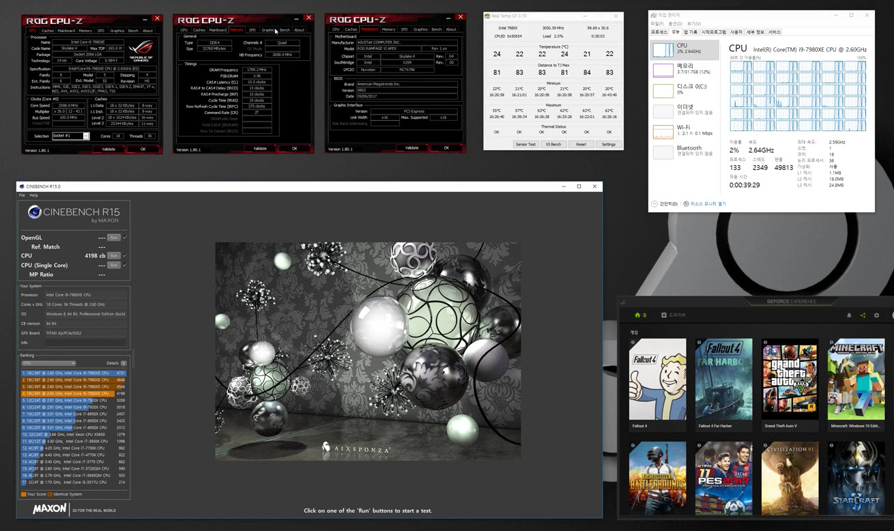Open Cinebench Help menu

(x=33, y=195)
